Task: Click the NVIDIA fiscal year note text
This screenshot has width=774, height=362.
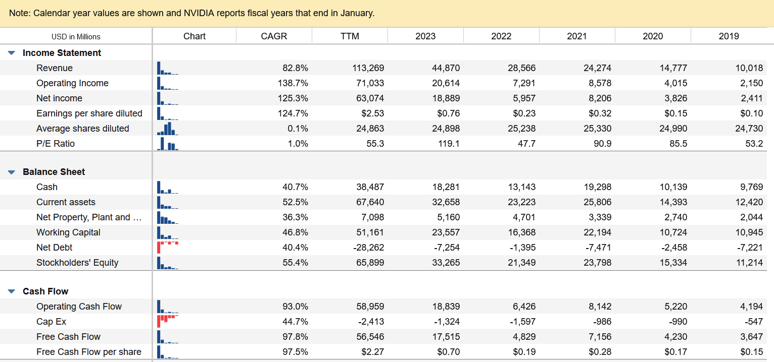Action: [192, 13]
